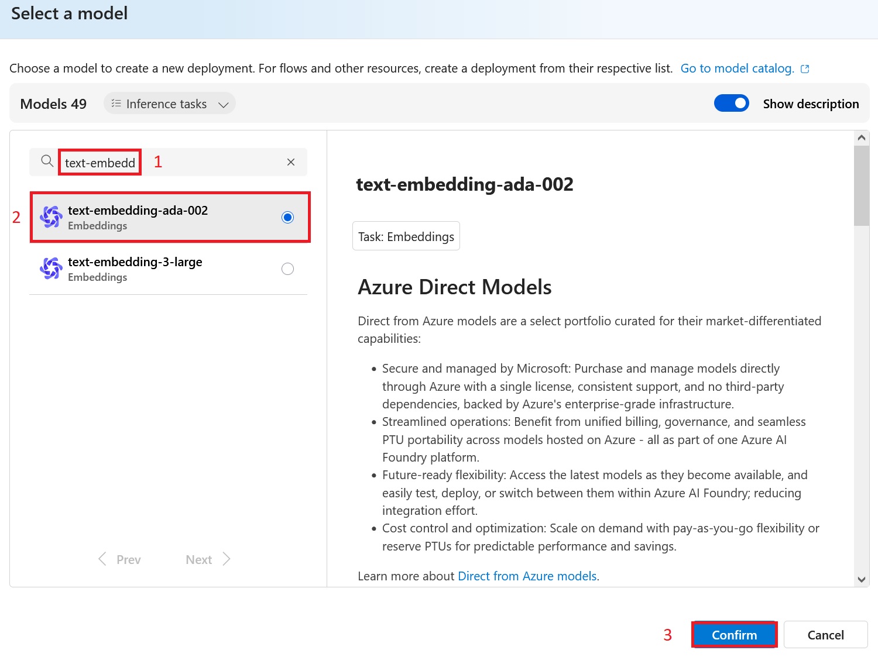The width and height of the screenshot is (878, 657).
Task: Choose text-embedding-3-large from the model list
Action: 135,262
